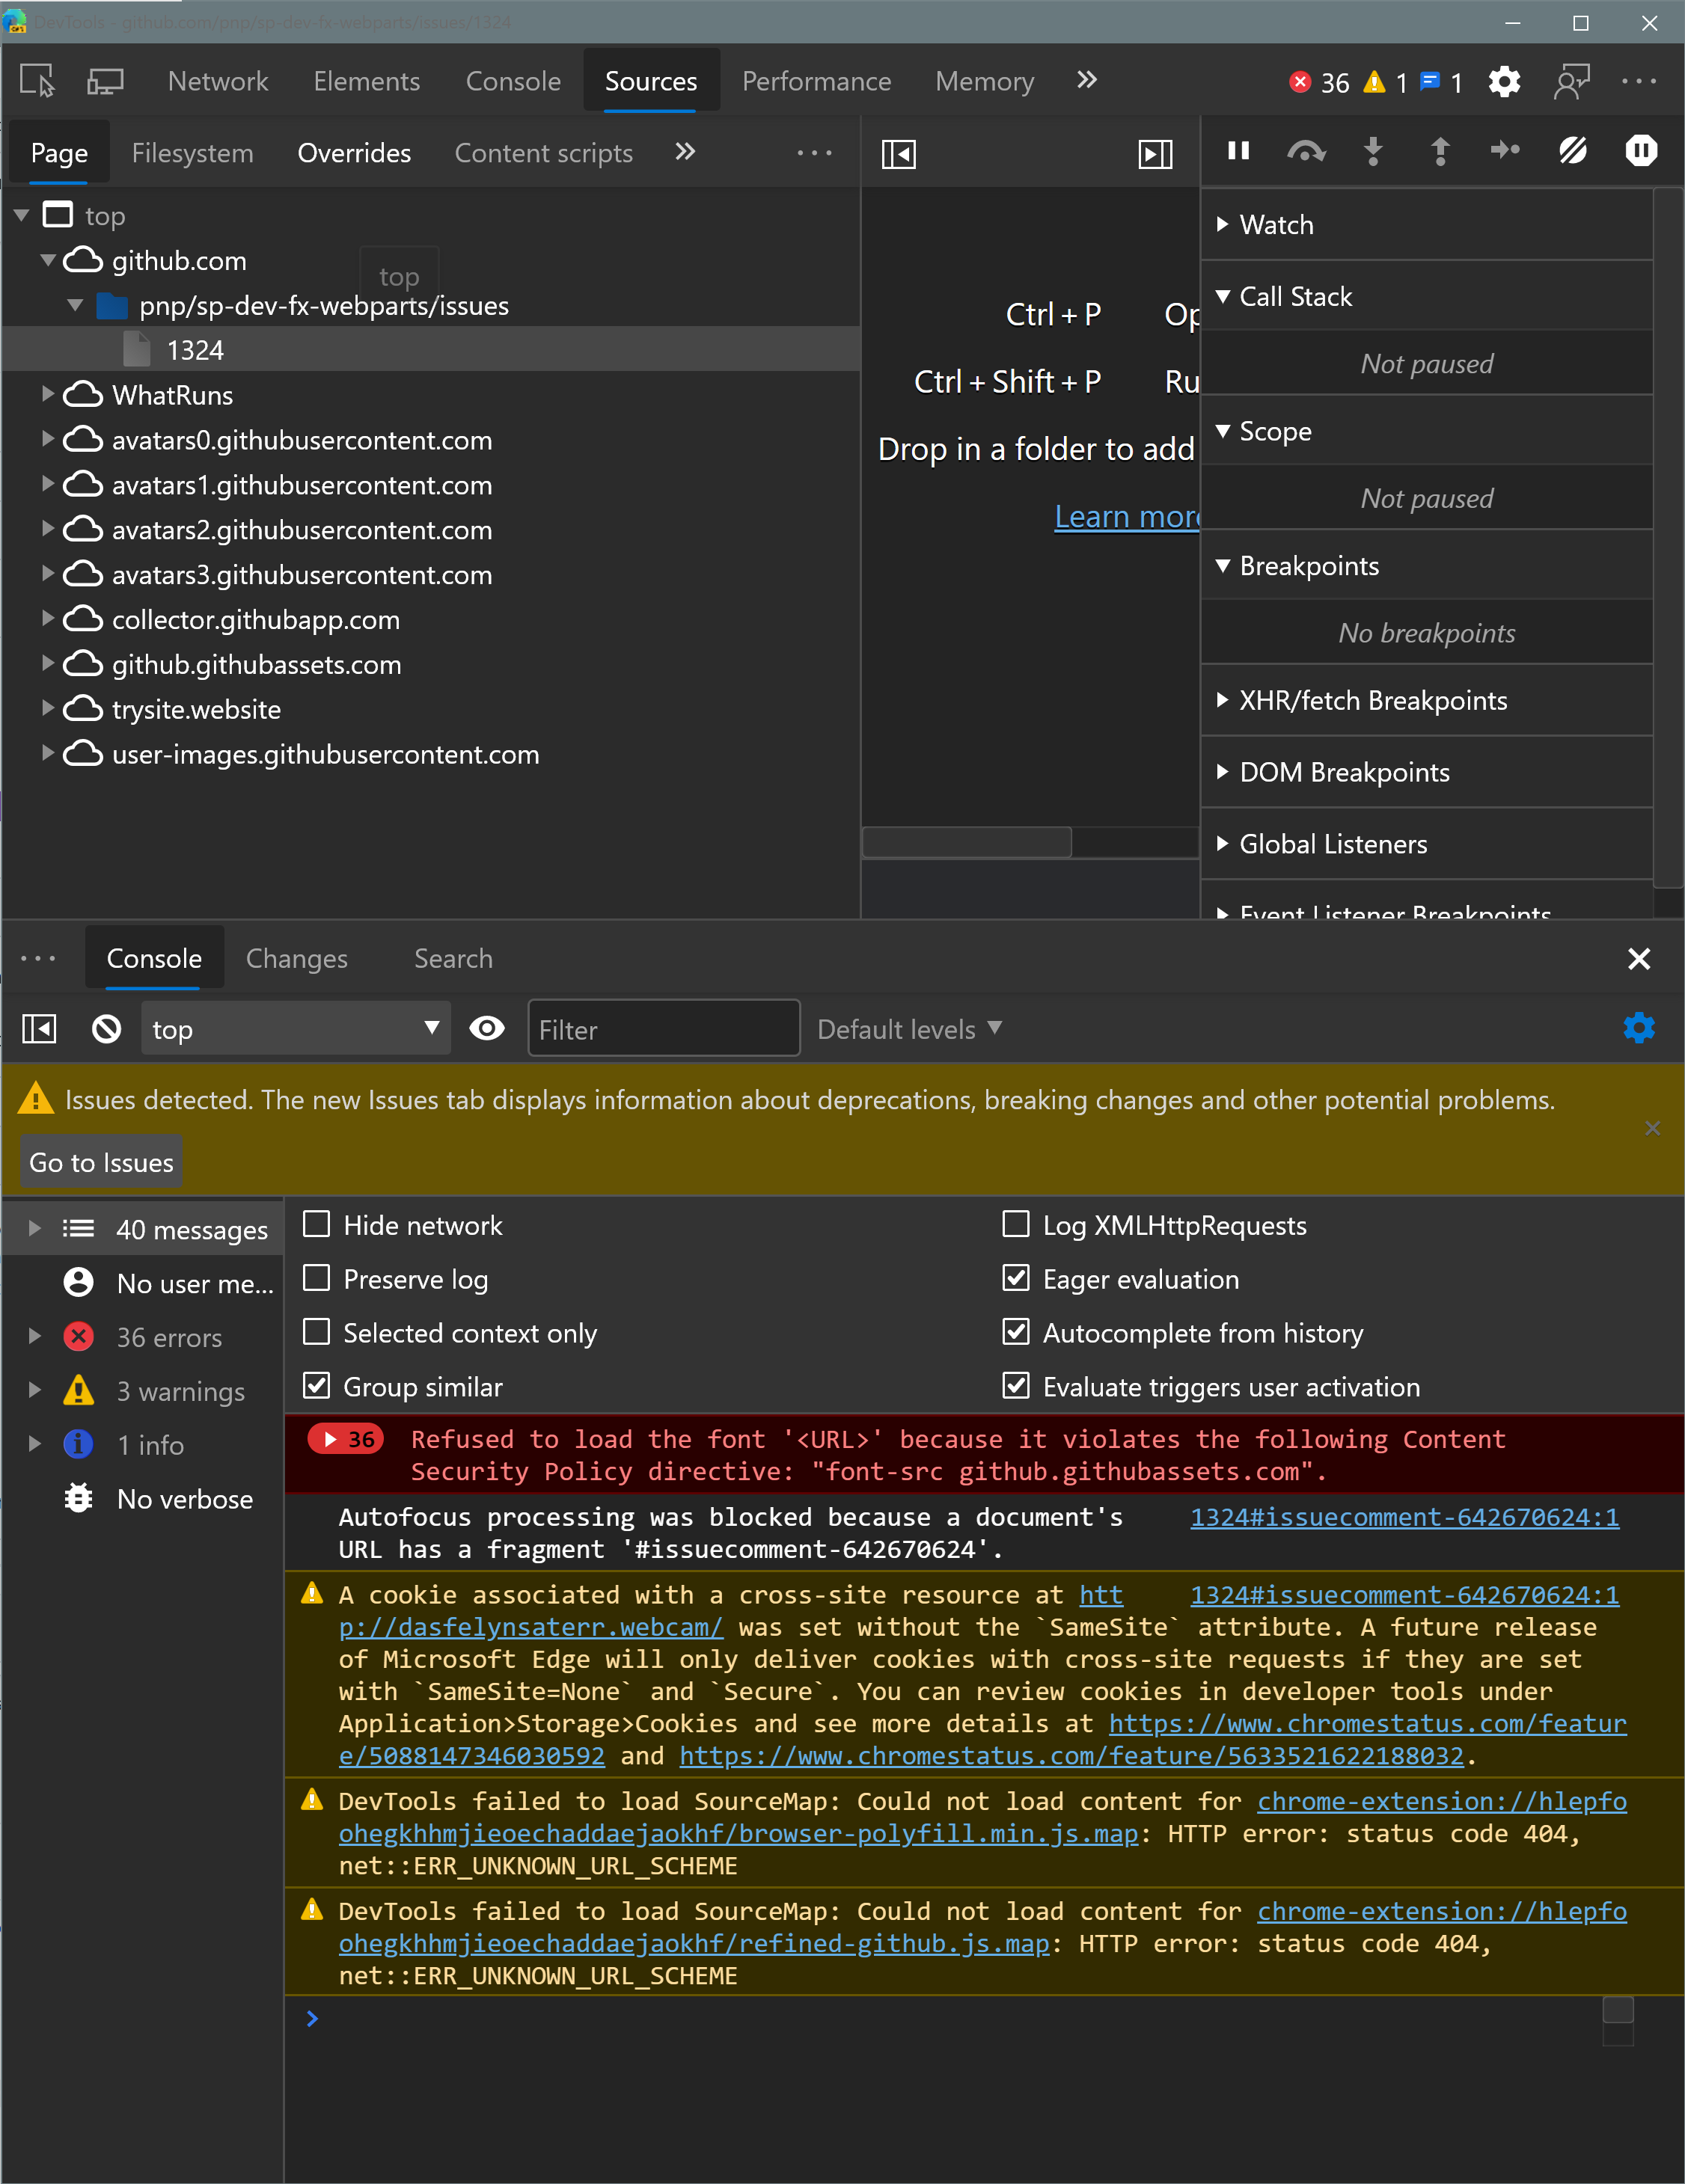The image size is (1685, 2184).
Task: Expand the WhatRuns tree node
Action: click(x=47, y=394)
